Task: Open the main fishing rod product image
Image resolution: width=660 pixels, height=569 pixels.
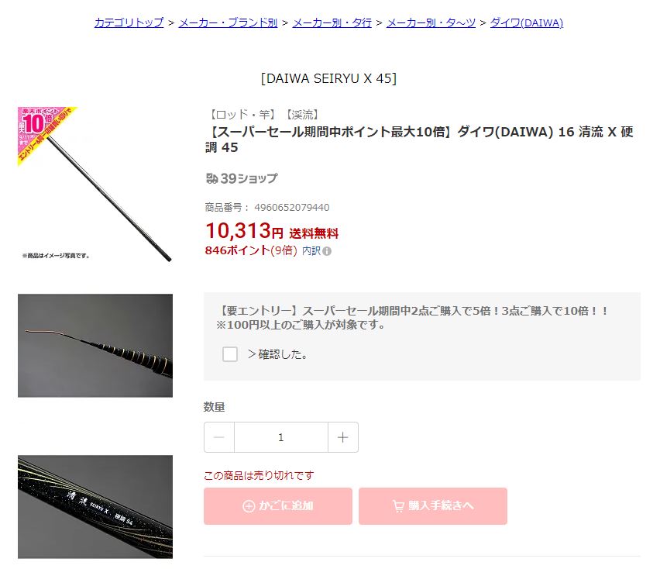Action: click(95, 184)
